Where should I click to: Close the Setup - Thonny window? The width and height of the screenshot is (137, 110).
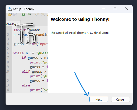click(127, 9)
